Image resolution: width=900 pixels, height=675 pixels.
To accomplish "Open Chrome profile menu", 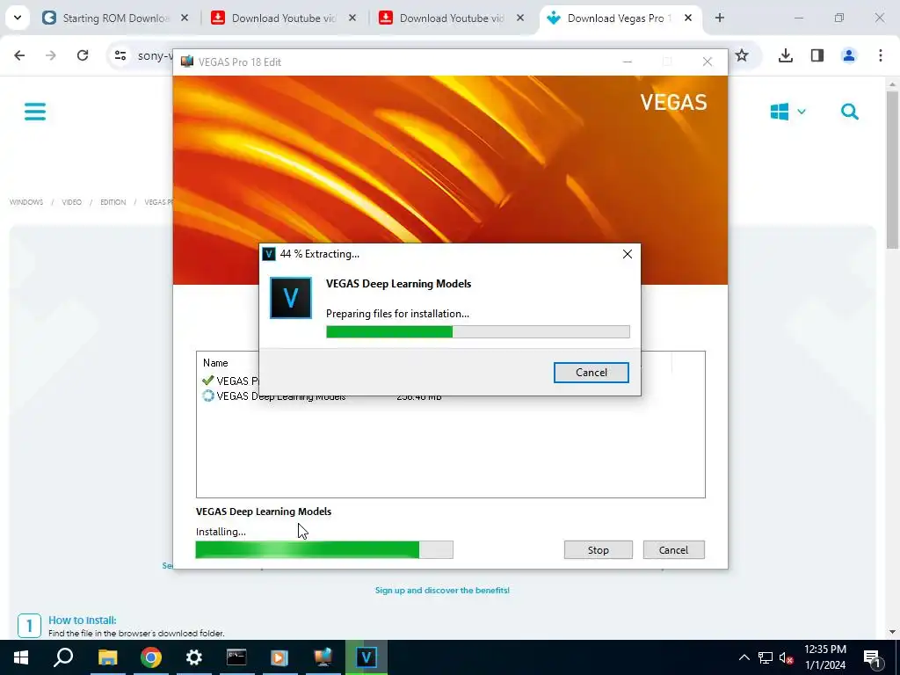I will [849, 55].
